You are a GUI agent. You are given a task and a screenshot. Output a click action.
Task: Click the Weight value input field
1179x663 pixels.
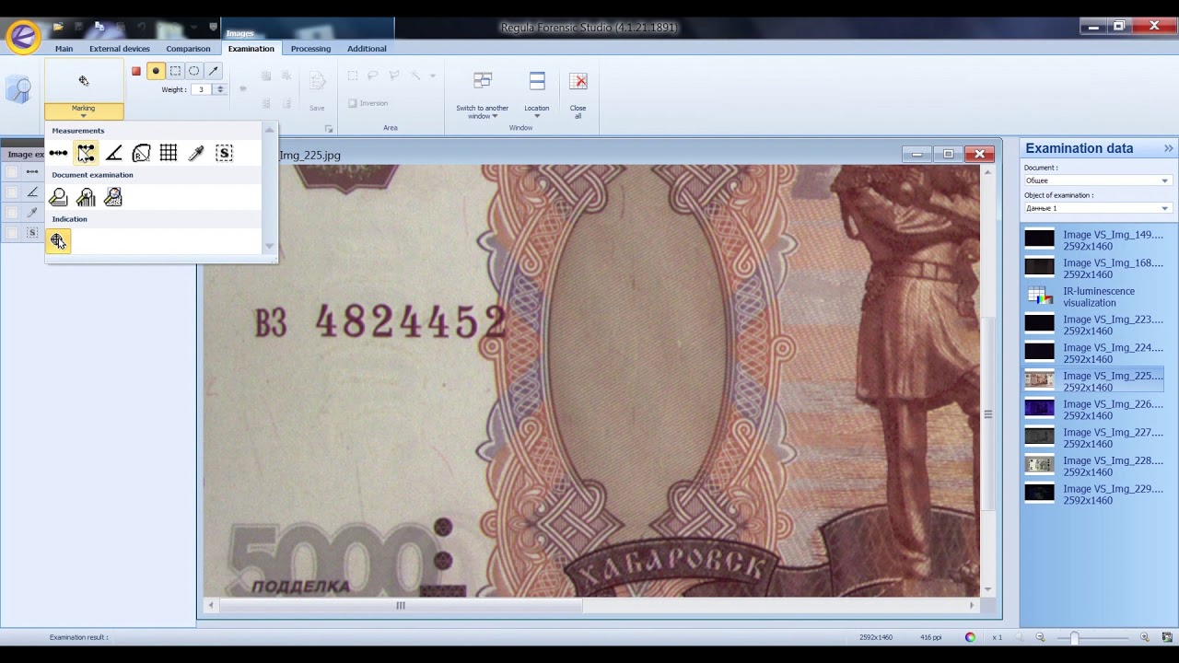(202, 89)
